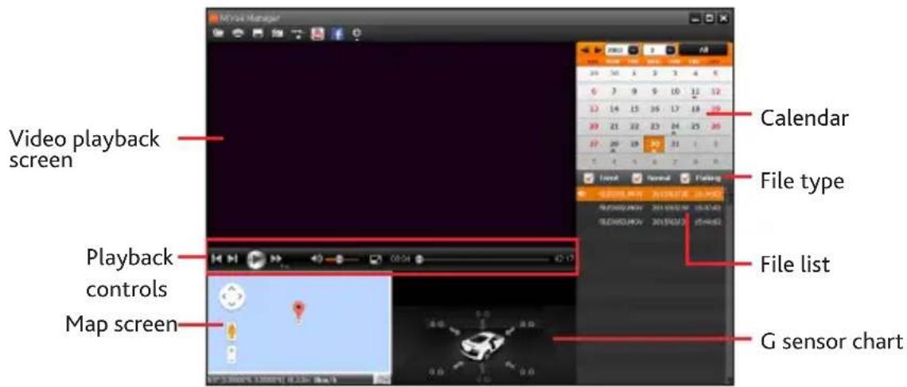
Task: Go to the previous month in calendar
Action: coord(585,50)
